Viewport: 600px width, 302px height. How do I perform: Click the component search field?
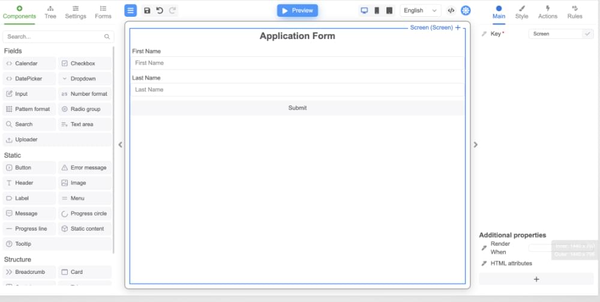58,37
